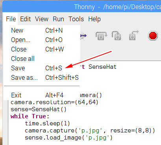Viewport: 161px width, 145px height.
Task: Open the File menu
Action: (x=11, y=19)
